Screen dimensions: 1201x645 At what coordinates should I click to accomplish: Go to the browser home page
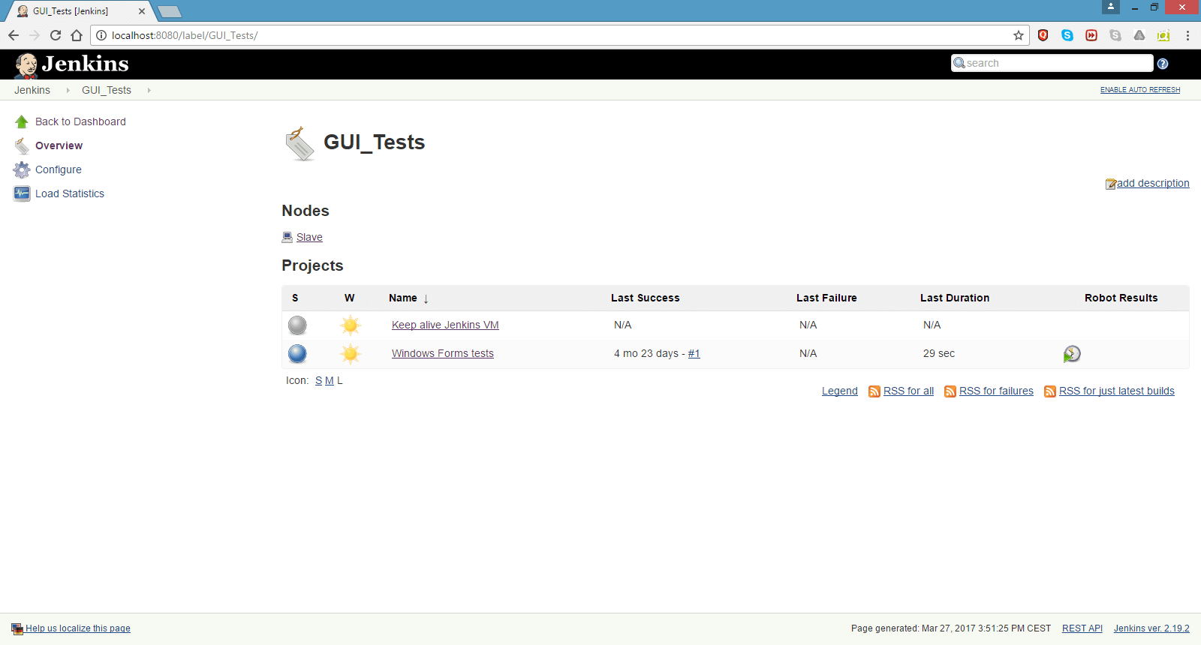point(77,35)
